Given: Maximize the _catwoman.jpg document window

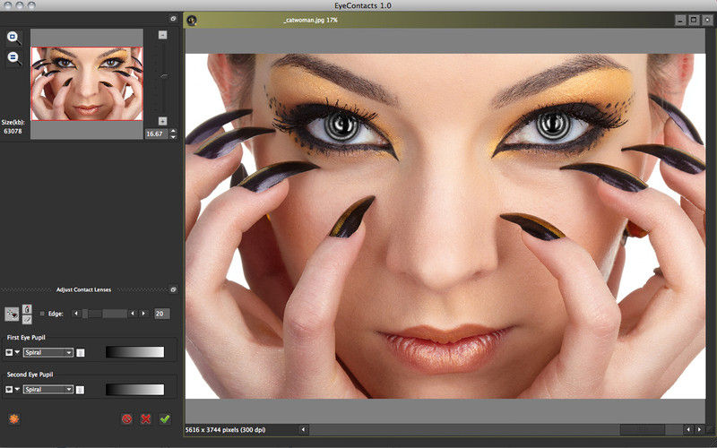Looking at the screenshot, I should pos(694,20).
